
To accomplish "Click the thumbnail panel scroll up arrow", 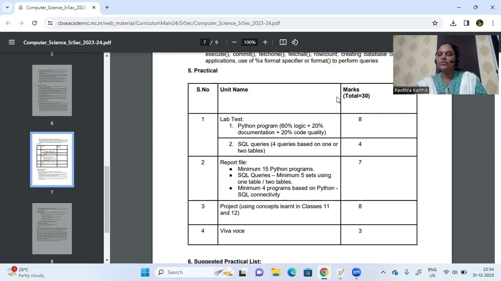I will (x=106, y=56).
